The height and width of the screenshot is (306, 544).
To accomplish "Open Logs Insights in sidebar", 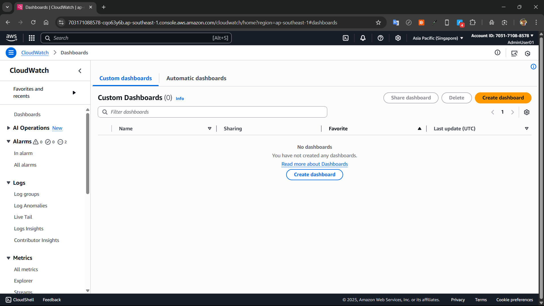I will [29, 229].
